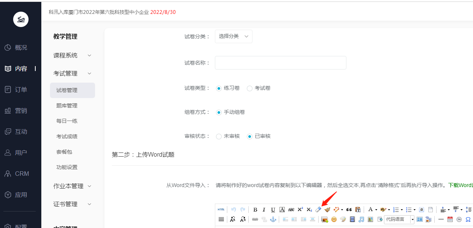473x228 pixels.
Task: Toggle italic formatting in editor
Action: 264,210
